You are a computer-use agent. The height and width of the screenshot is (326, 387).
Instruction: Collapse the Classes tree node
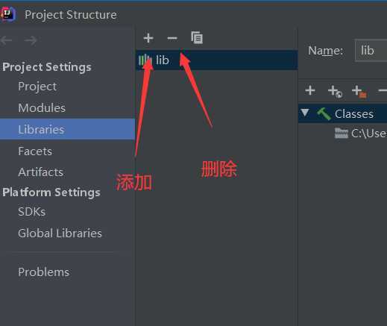point(305,113)
